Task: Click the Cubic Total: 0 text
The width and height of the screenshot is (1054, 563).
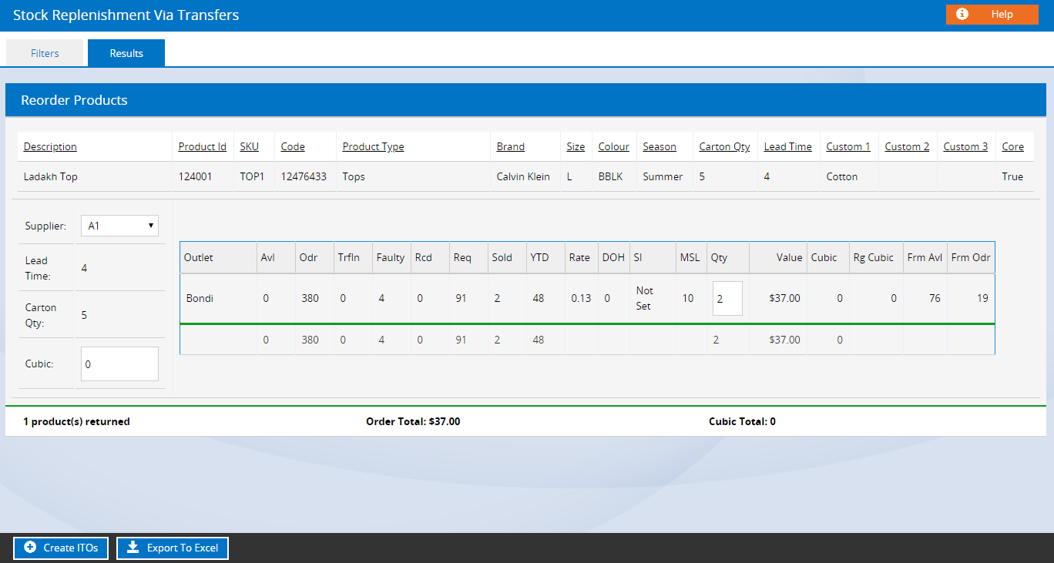Action: click(742, 421)
